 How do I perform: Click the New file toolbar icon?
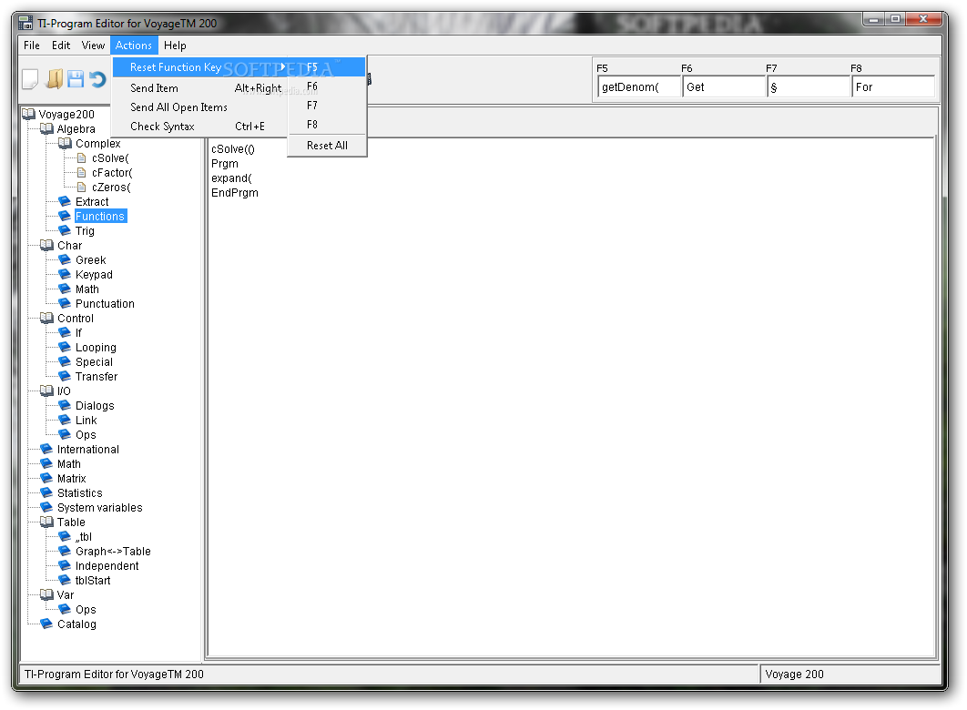point(30,79)
